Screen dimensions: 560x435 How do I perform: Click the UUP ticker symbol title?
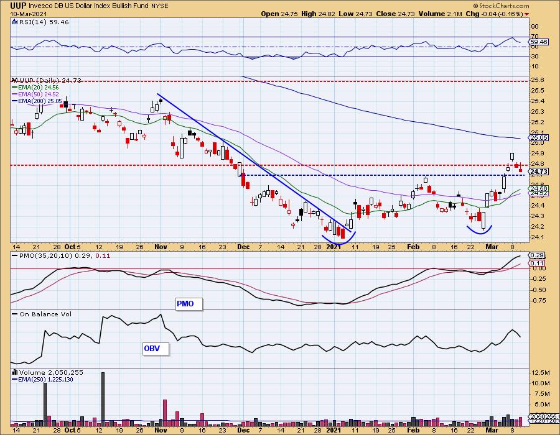(18, 6)
